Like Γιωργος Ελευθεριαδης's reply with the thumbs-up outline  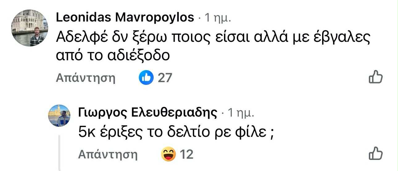376,153
